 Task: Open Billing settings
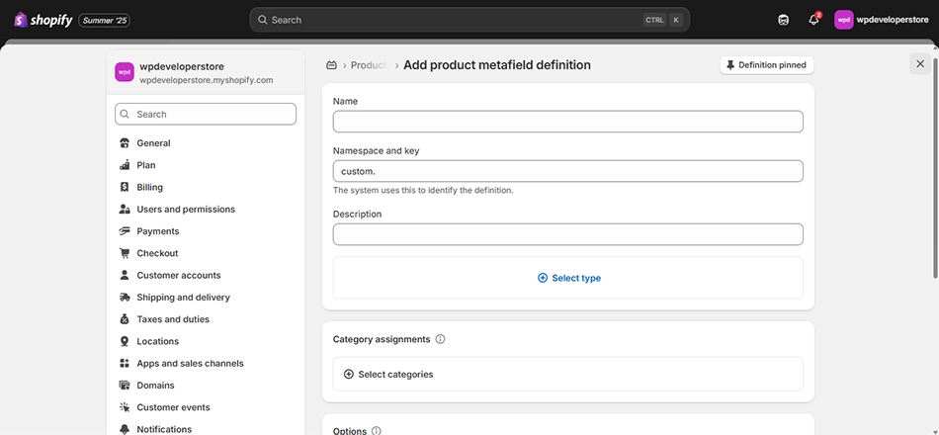(x=149, y=187)
